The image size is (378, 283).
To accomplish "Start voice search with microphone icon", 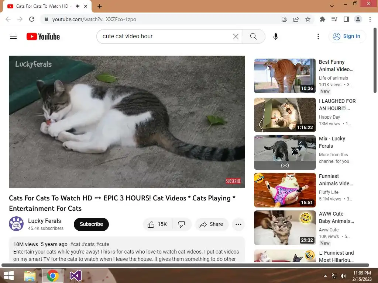I will (x=275, y=36).
